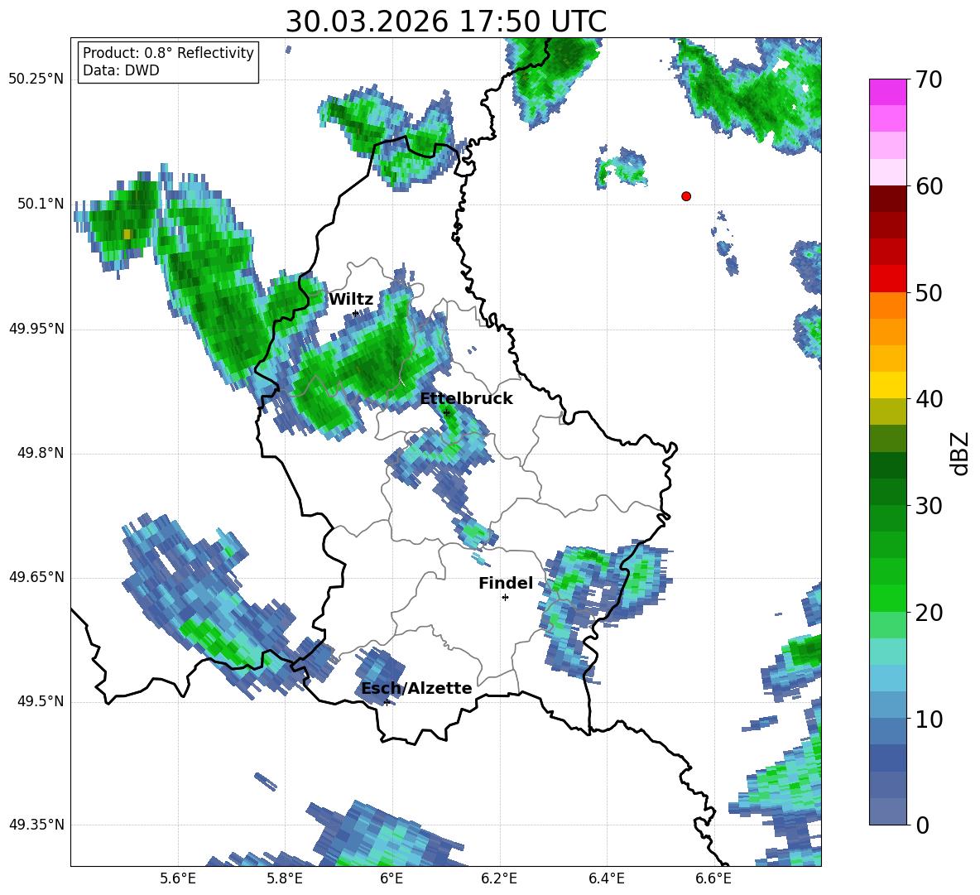Click the 60 value on the colorbar
Image resolution: width=980 pixels, height=895 pixels.
pos(929,186)
